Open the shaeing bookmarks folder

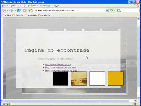click(6, 15)
